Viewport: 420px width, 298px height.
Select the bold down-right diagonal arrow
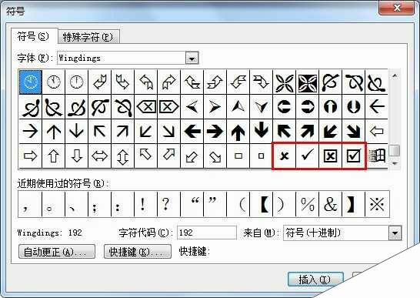[x=353, y=132]
